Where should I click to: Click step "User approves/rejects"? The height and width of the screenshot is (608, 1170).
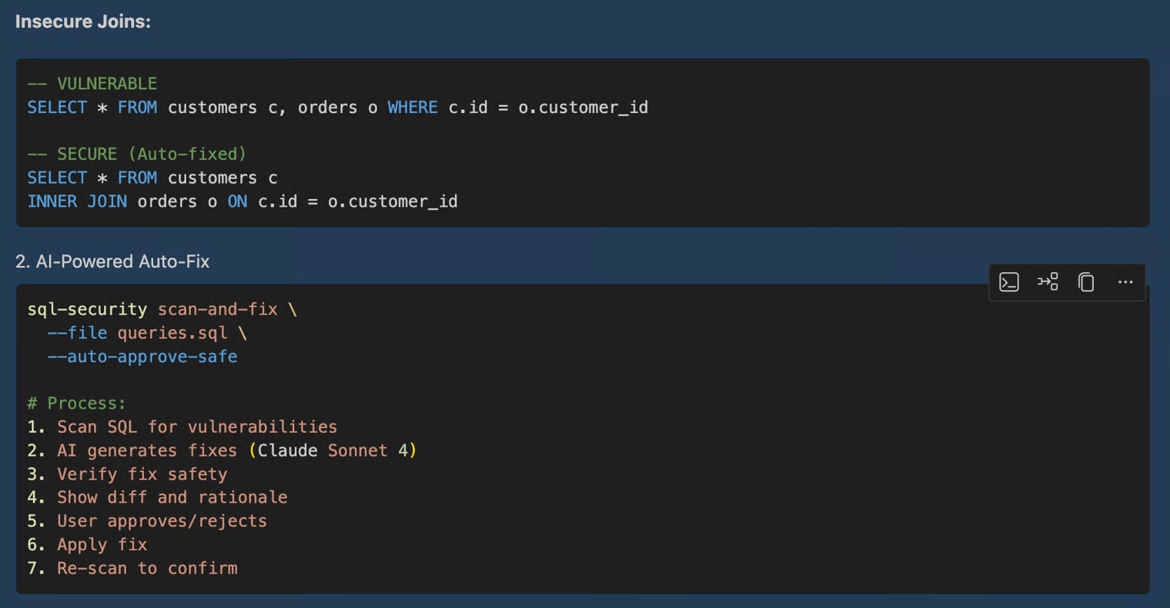pyautogui.click(x=162, y=521)
